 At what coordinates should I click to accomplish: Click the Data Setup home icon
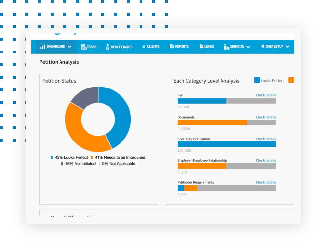tap(262, 47)
